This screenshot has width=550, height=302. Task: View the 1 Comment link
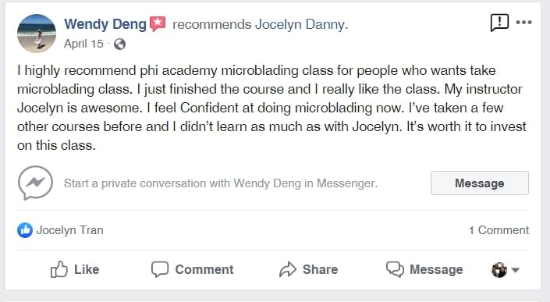pyautogui.click(x=499, y=230)
